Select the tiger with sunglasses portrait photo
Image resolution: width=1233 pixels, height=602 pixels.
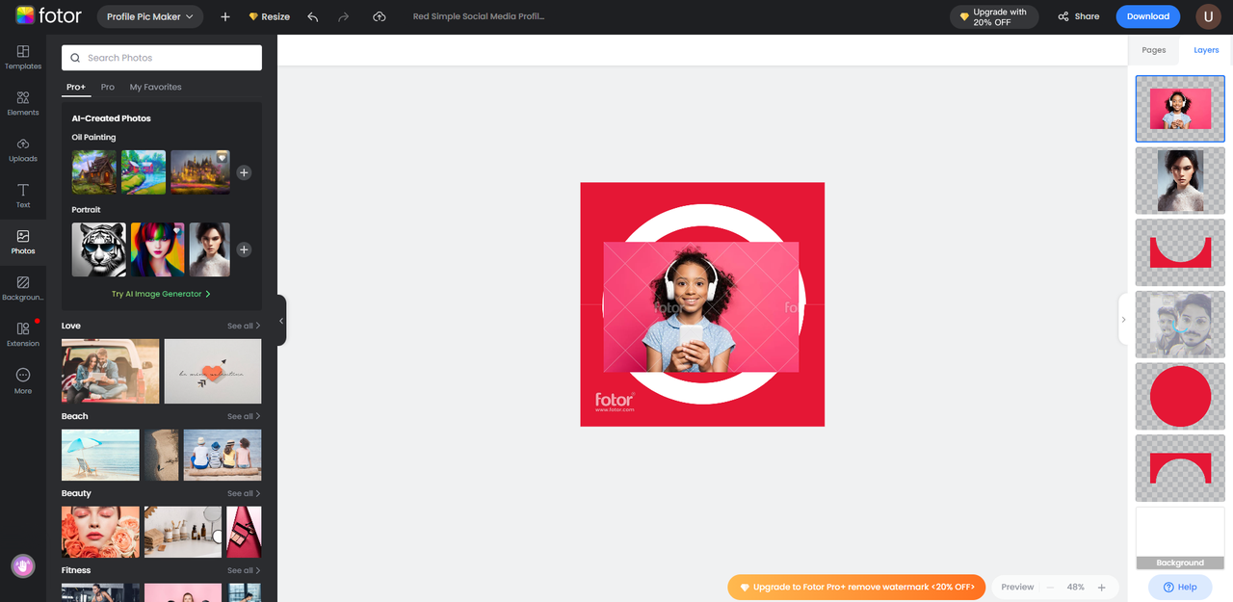click(x=99, y=249)
